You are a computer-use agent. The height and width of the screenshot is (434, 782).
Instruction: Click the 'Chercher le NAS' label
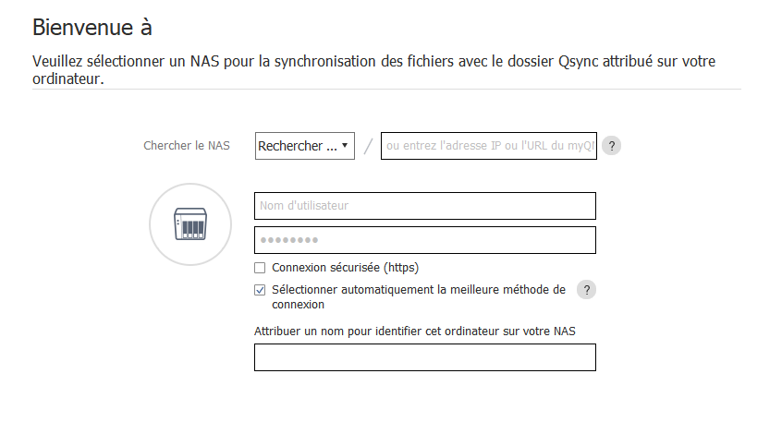click(x=187, y=146)
